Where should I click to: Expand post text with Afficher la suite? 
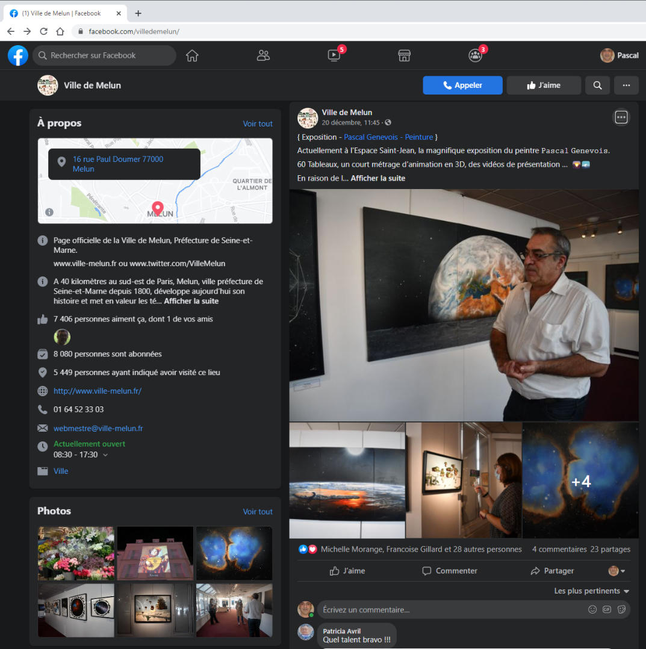(x=377, y=178)
